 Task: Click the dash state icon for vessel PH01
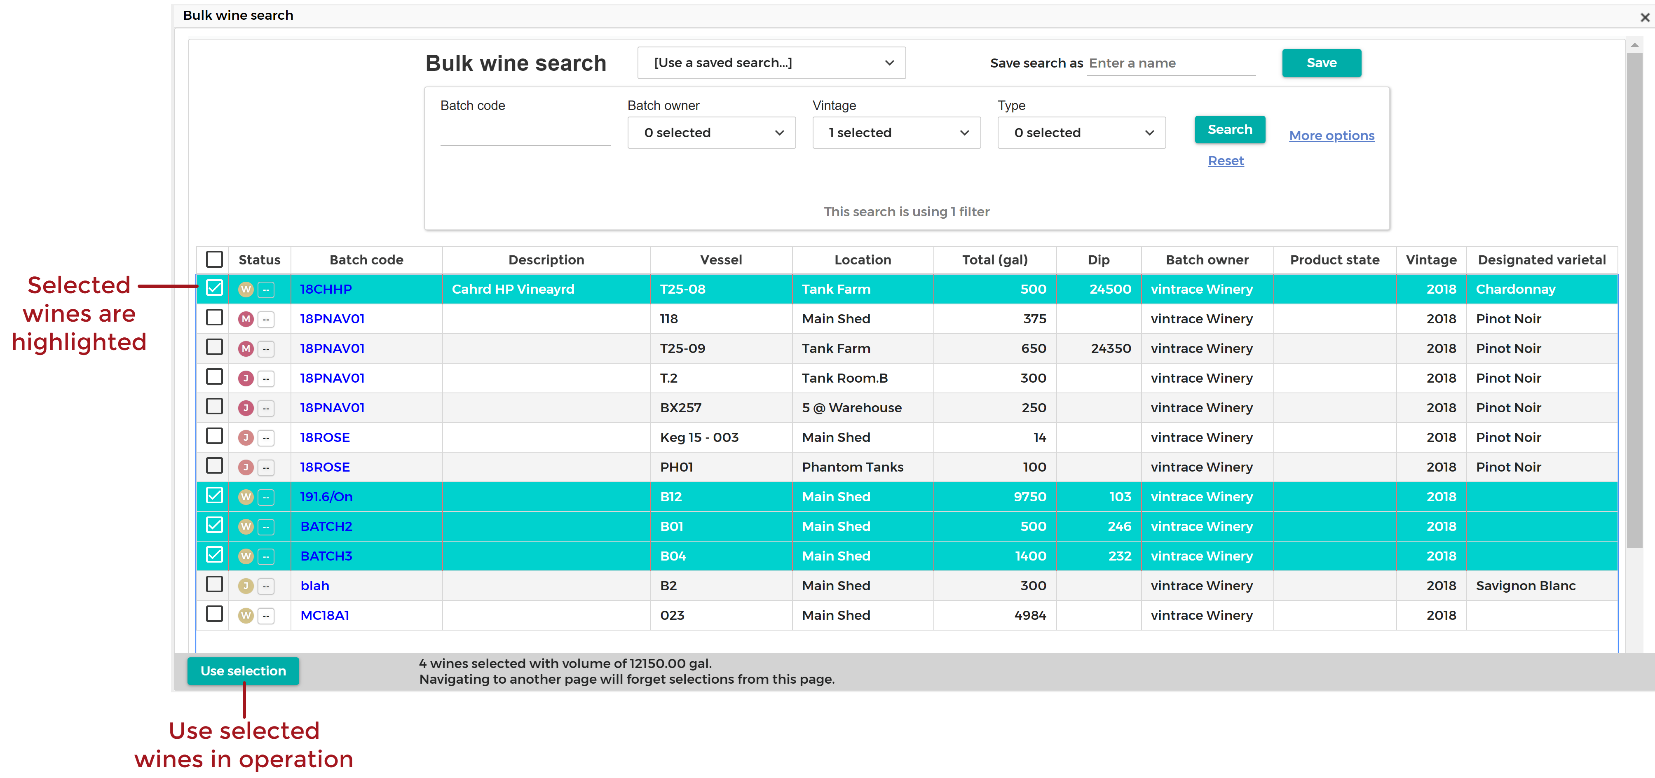click(266, 467)
